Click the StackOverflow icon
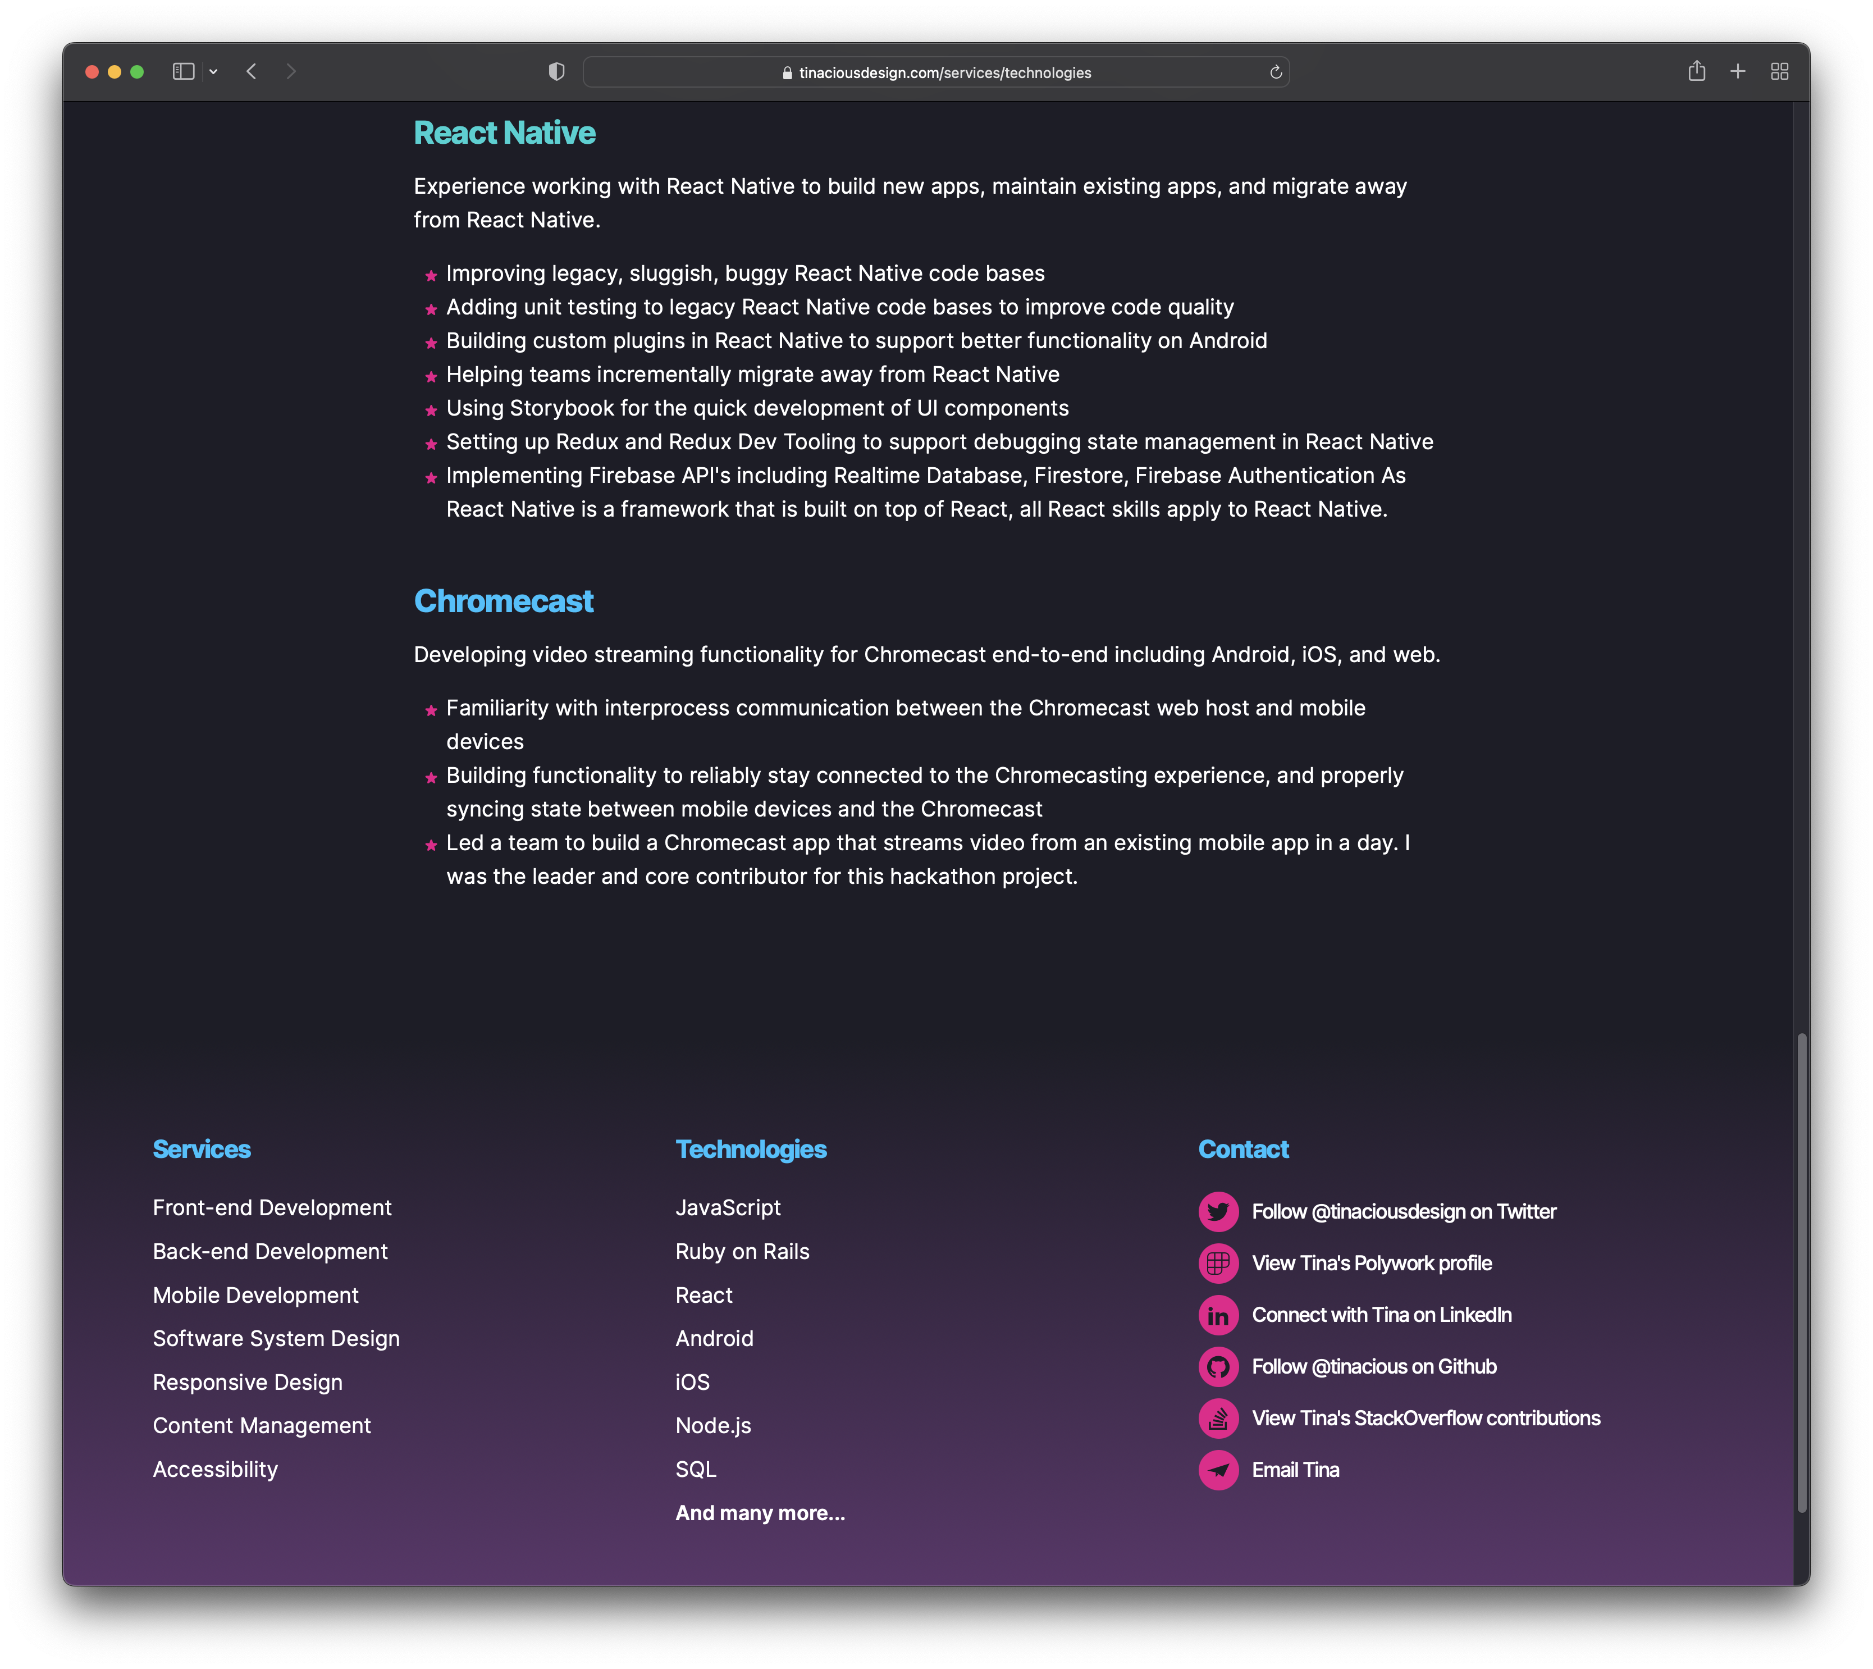1873x1669 pixels. pyautogui.click(x=1218, y=1419)
